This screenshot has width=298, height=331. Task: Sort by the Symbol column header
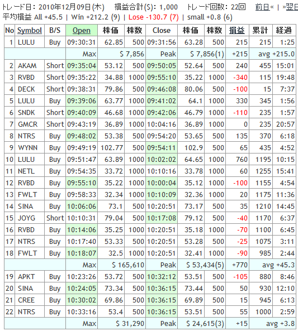pos(30,30)
